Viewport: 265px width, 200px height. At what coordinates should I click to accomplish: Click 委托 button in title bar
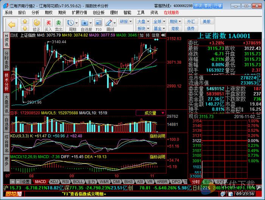point(208,6)
